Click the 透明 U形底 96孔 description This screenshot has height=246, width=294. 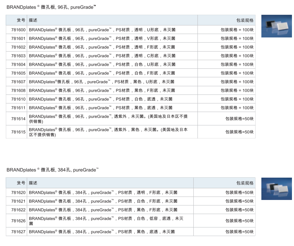pyautogui.click(x=102, y=30)
